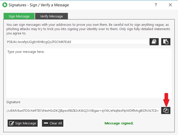The image size is (178, 135).
Task: Open the address book to choose an address
Action: click(154, 42)
